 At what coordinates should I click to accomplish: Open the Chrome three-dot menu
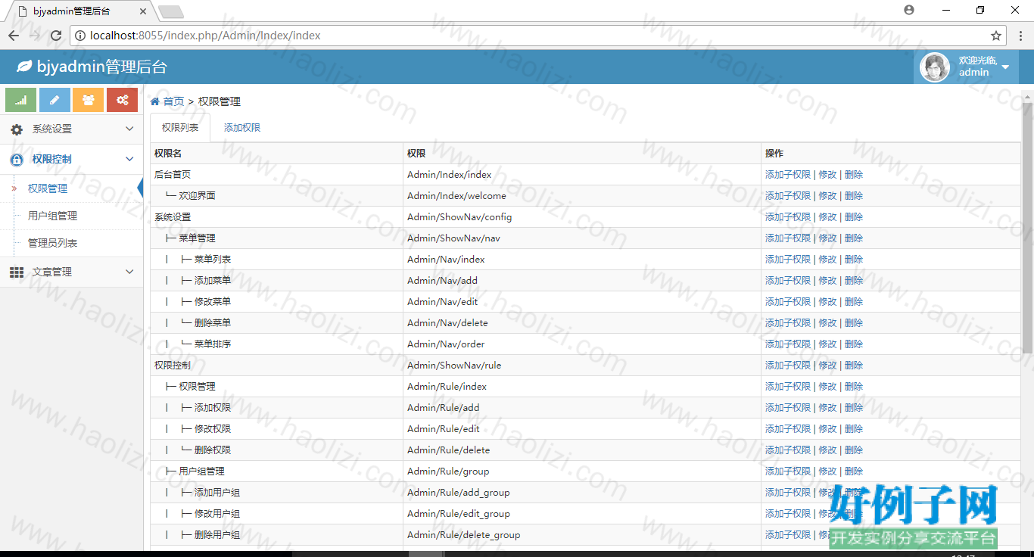coord(1020,36)
